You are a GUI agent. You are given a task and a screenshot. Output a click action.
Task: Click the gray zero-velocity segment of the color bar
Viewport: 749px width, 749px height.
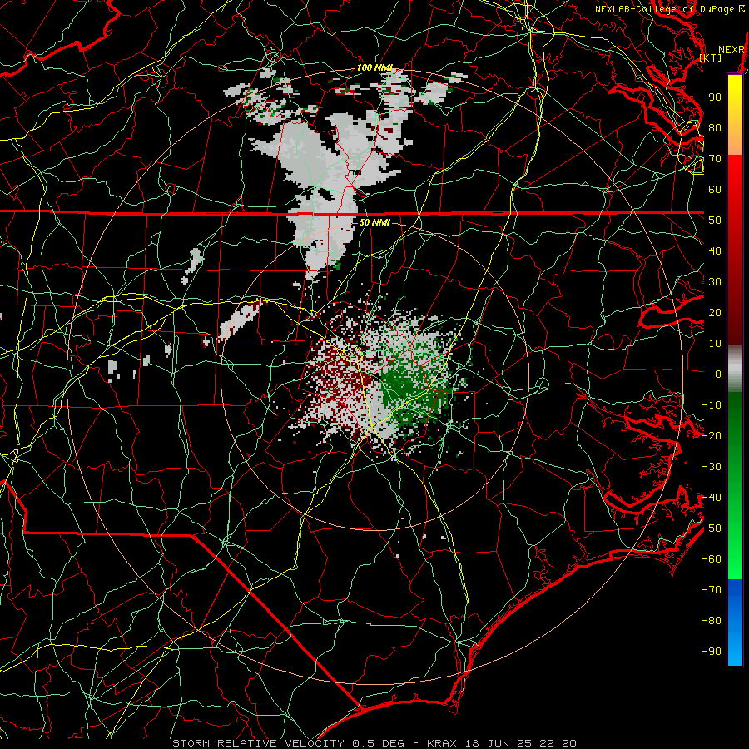click(x=735, y=369)
